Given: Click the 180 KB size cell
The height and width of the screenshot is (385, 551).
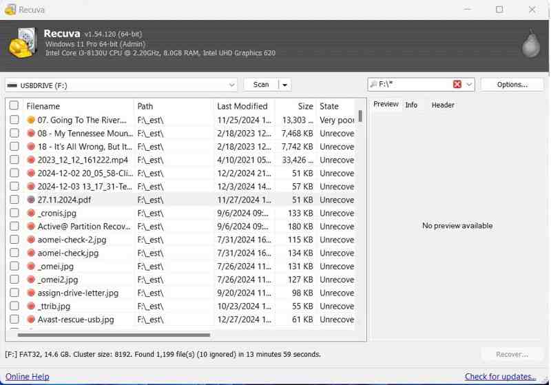Looking at the screenshot, I should coord(300,227).
